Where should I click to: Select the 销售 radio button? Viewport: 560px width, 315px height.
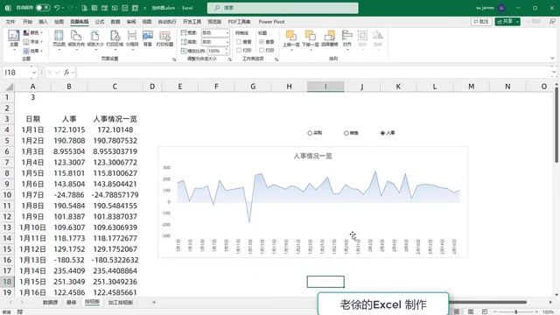pos(346,133)
